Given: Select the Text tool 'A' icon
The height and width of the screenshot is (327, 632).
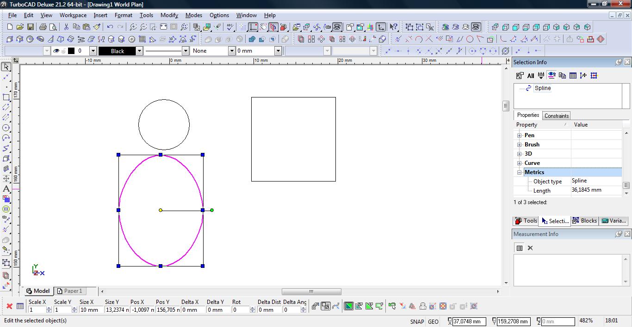Looking at the screenshot, I should [6, 189].
